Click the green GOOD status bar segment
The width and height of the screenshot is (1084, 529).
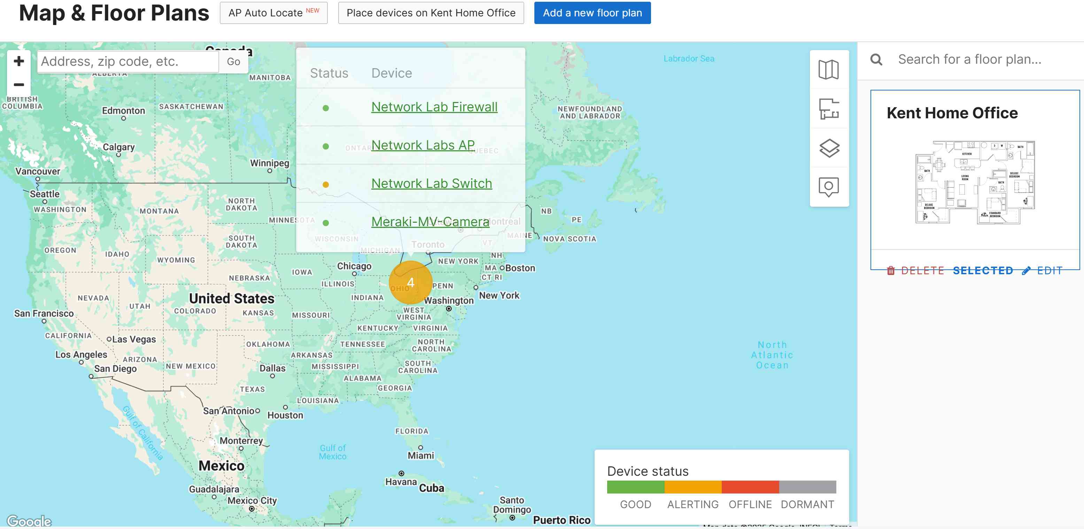pyautogui.click(x=635, y=487)
